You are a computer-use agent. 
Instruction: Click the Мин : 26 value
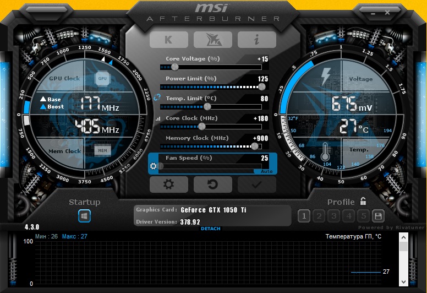point(46,237)
